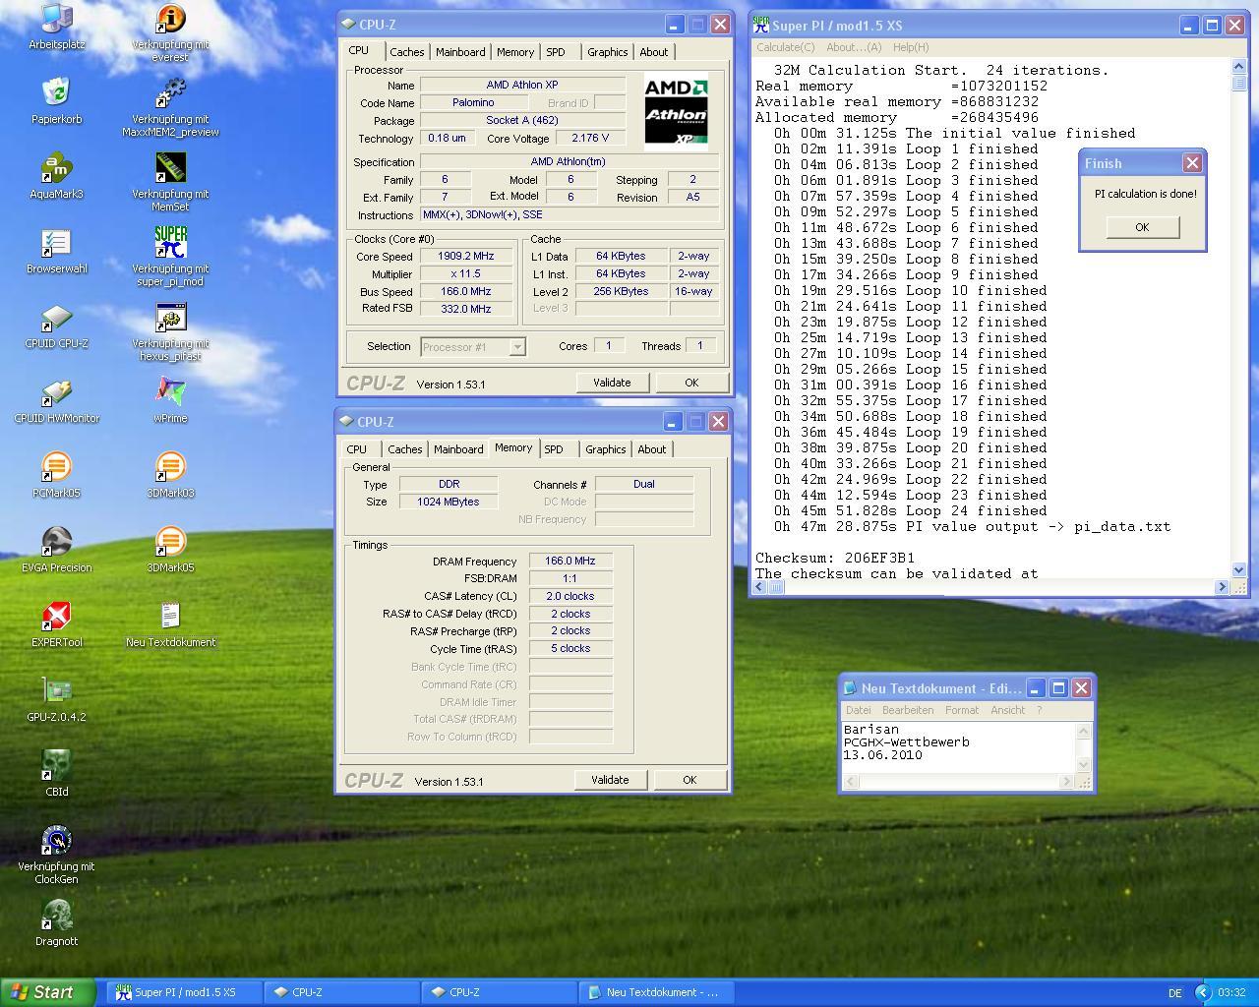Click OK in the top CPU-Z window

tap(691, 383)
